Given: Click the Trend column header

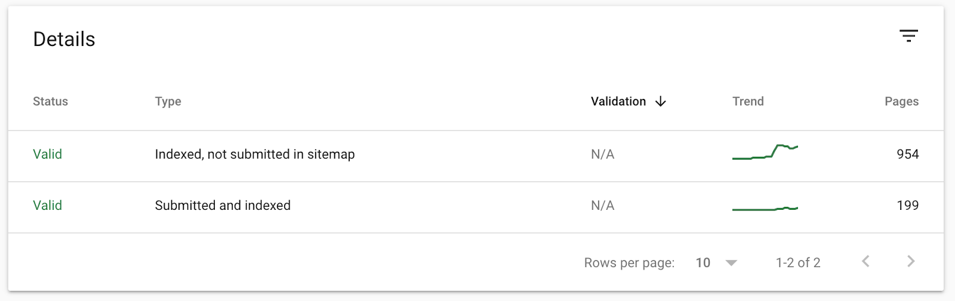Looking at the screenshot, I should coord(748,102).
